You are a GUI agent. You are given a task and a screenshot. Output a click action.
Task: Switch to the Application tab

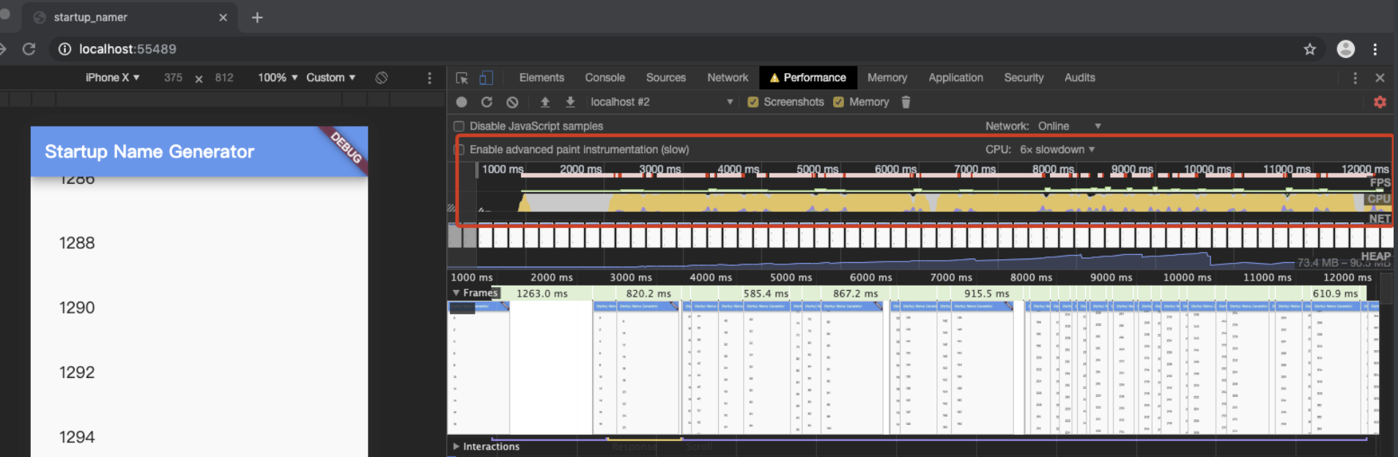955,78
